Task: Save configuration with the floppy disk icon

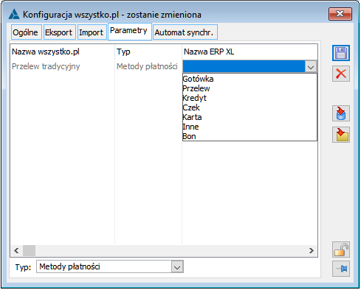Action: [x=341, y=53]
